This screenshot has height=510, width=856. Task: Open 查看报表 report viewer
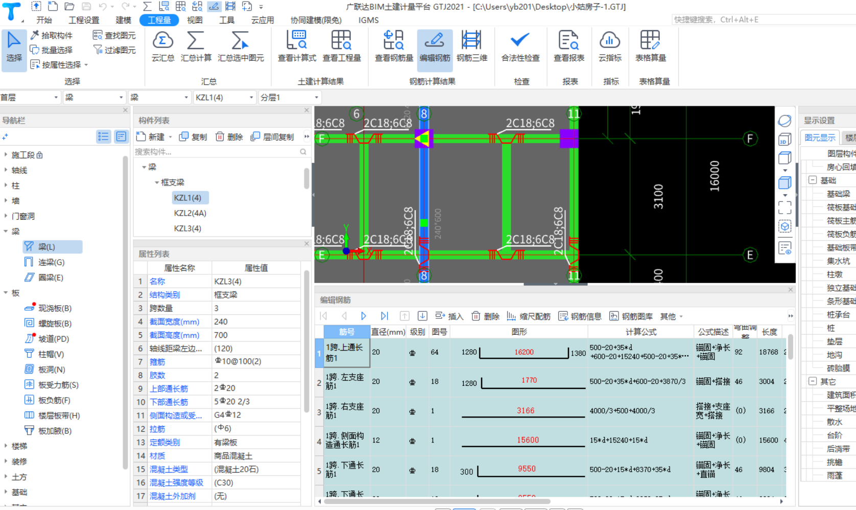click(568, 46)
